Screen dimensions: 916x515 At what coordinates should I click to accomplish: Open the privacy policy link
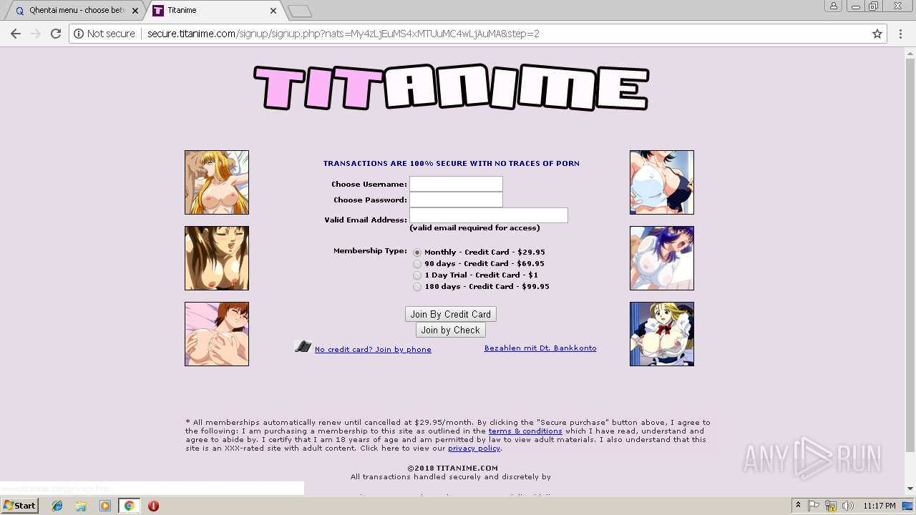pyautogui.click(x=474, y=448)
